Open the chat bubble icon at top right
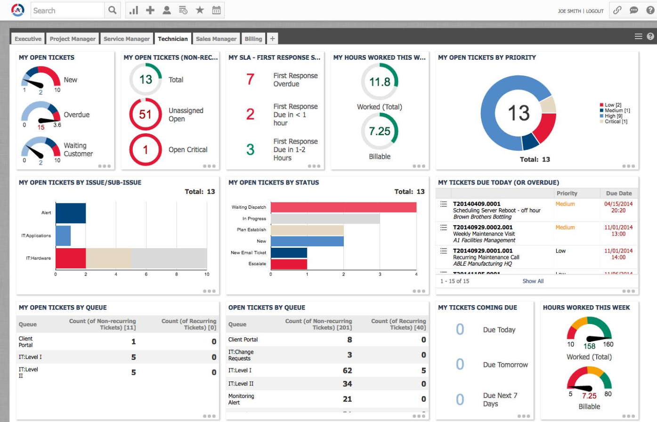 [634, 10]
